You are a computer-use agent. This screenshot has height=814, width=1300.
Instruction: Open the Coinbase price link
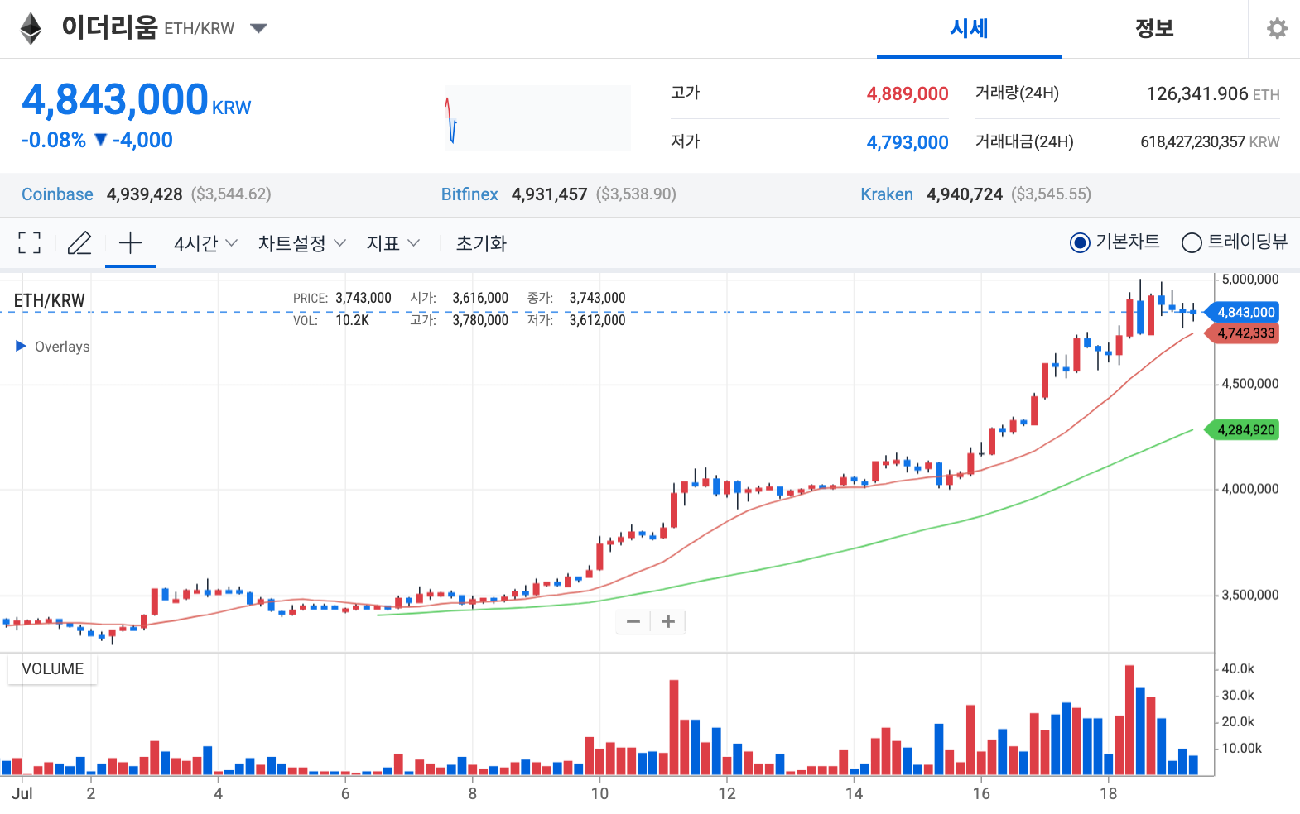[x=57, y=194]
